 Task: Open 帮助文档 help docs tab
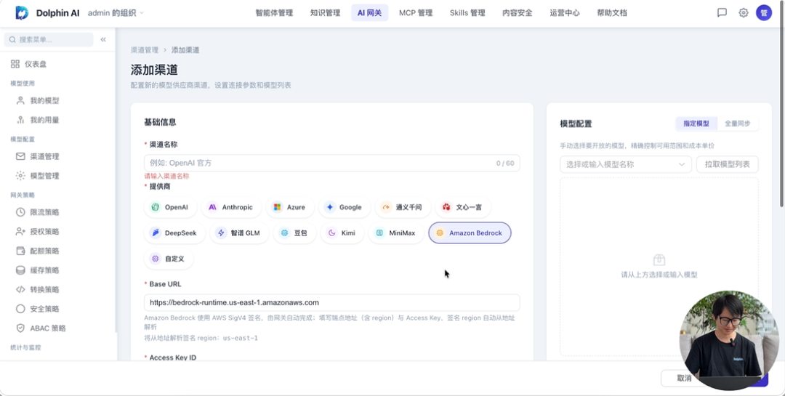pos(612,13)
